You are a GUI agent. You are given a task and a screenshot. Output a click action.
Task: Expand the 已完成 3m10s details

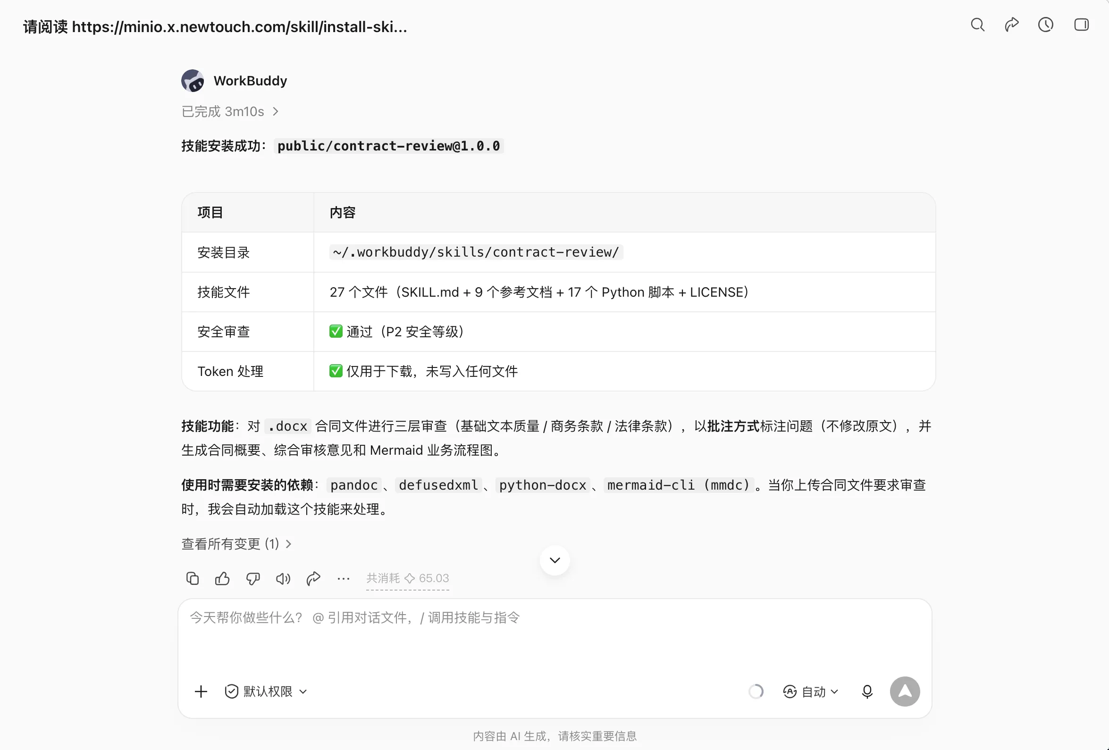[230, 112]
